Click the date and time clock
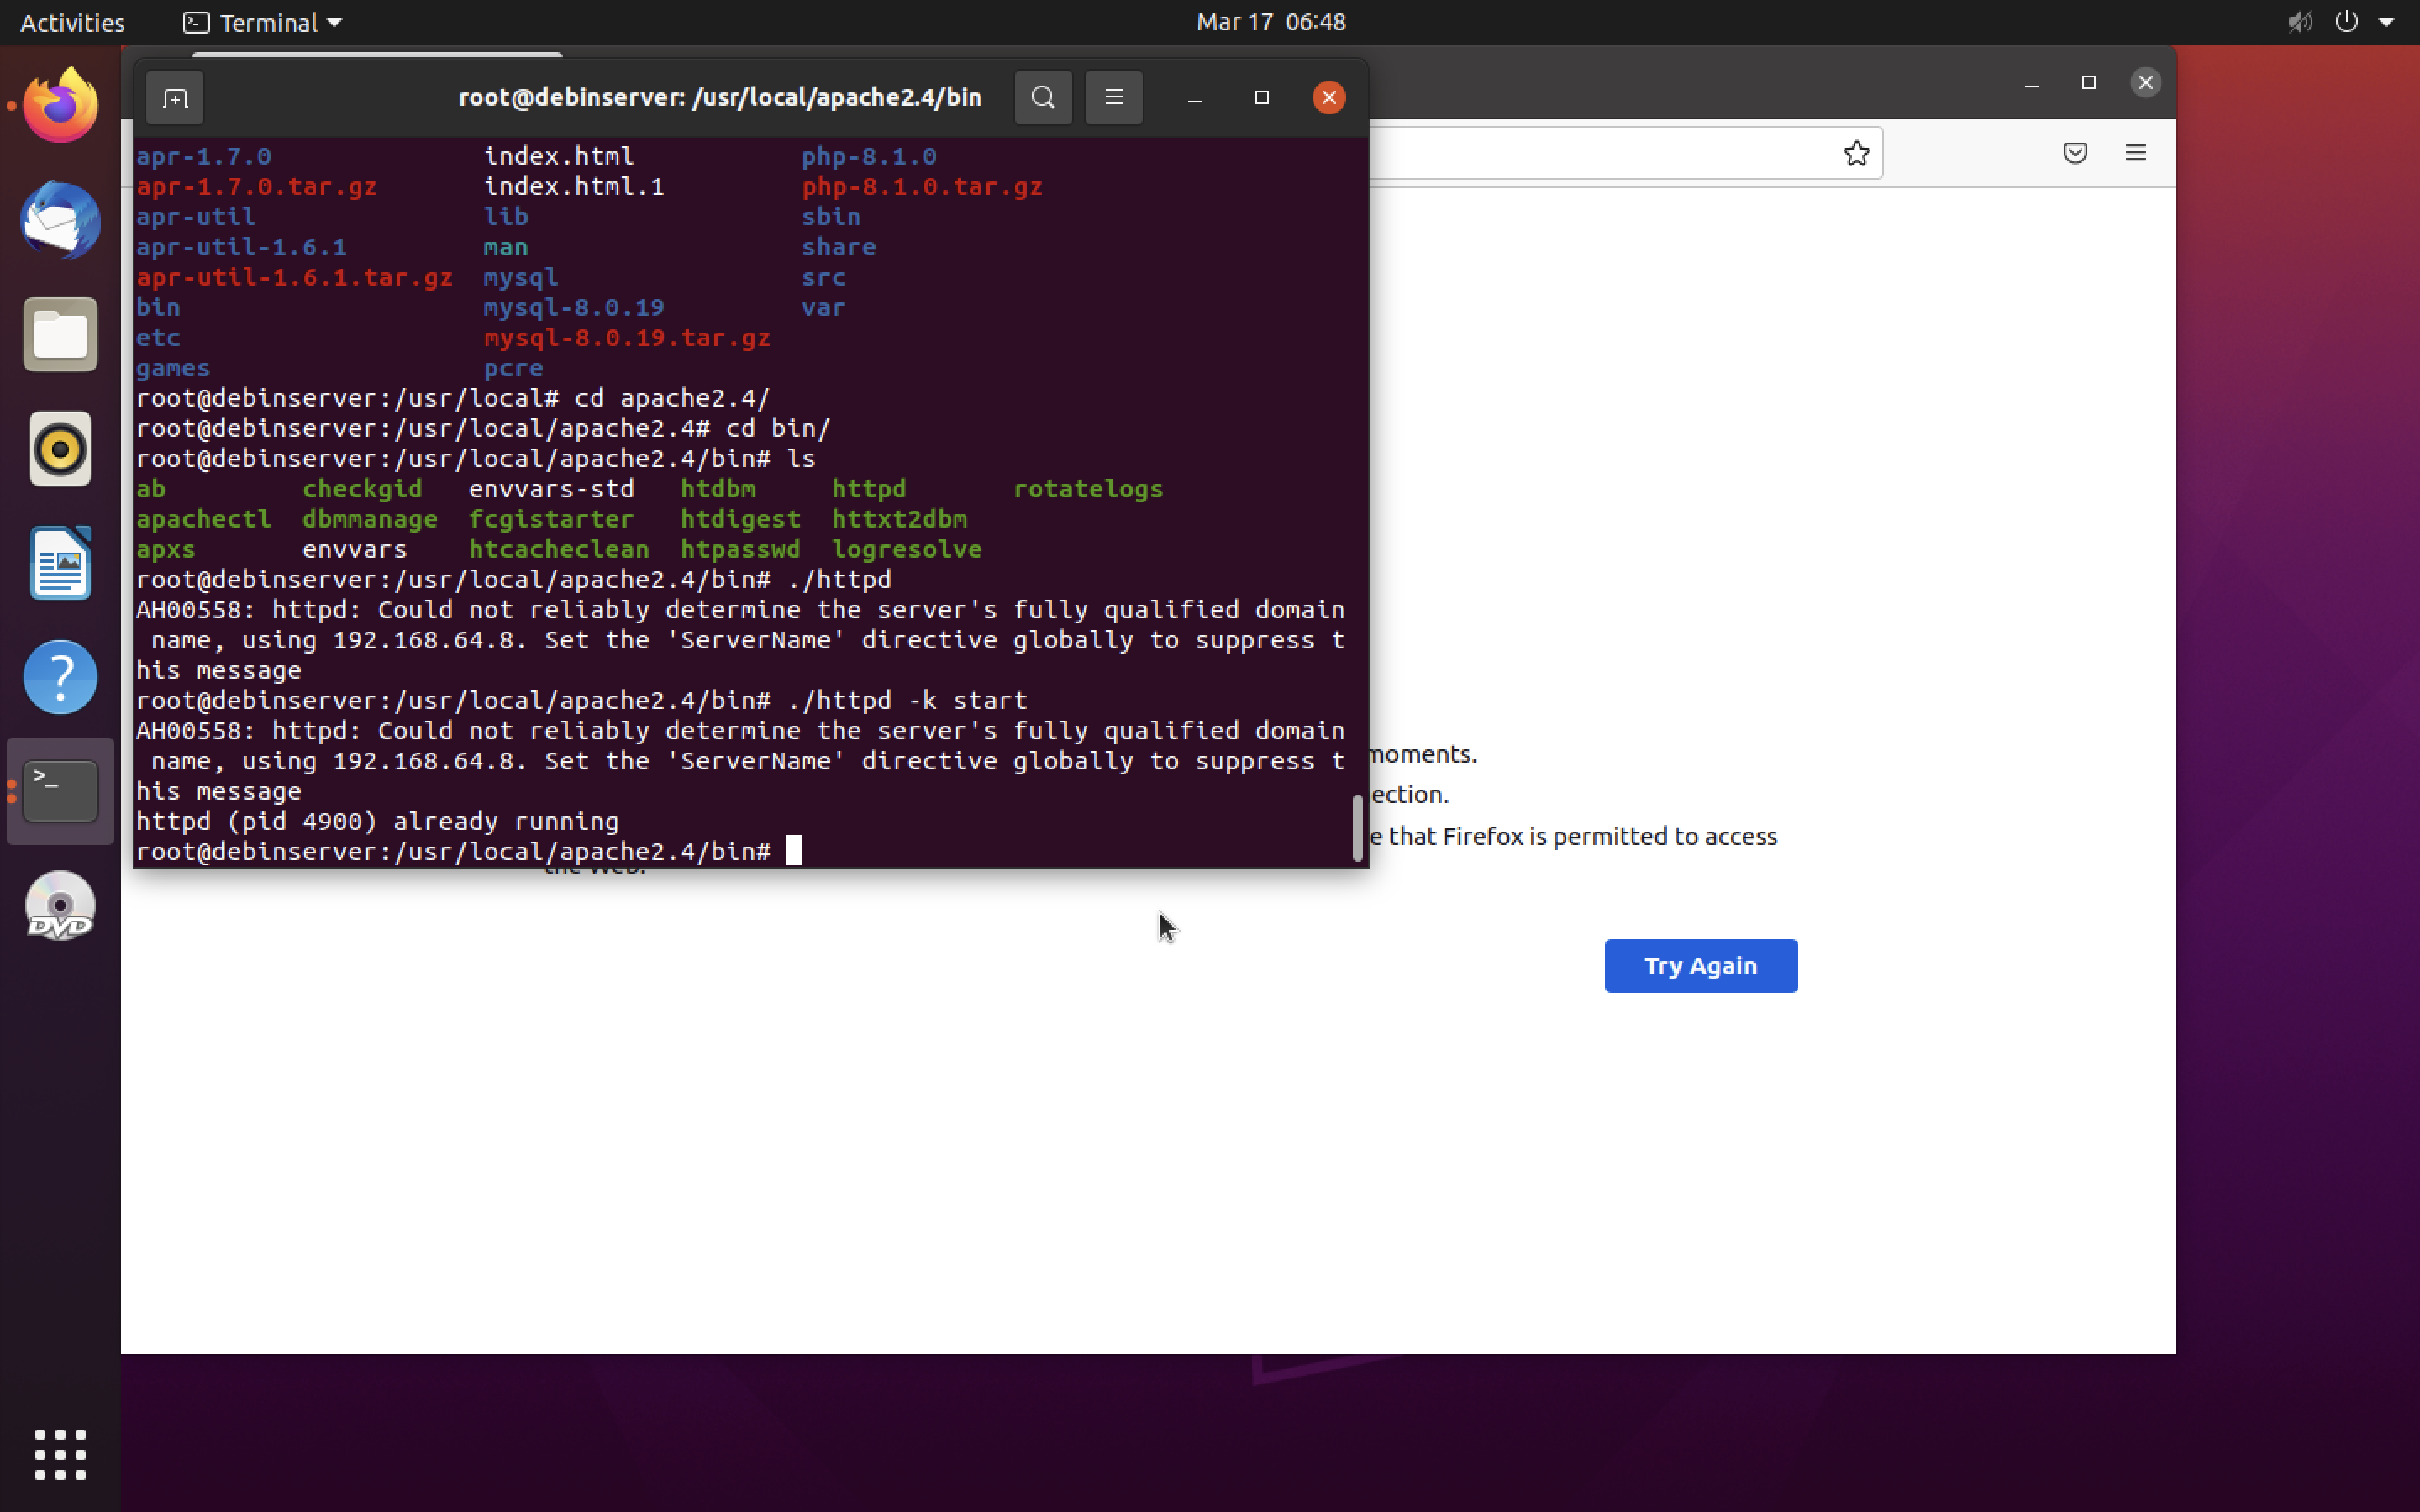The image size is (2420, 1512). [x=1270, y=22]
